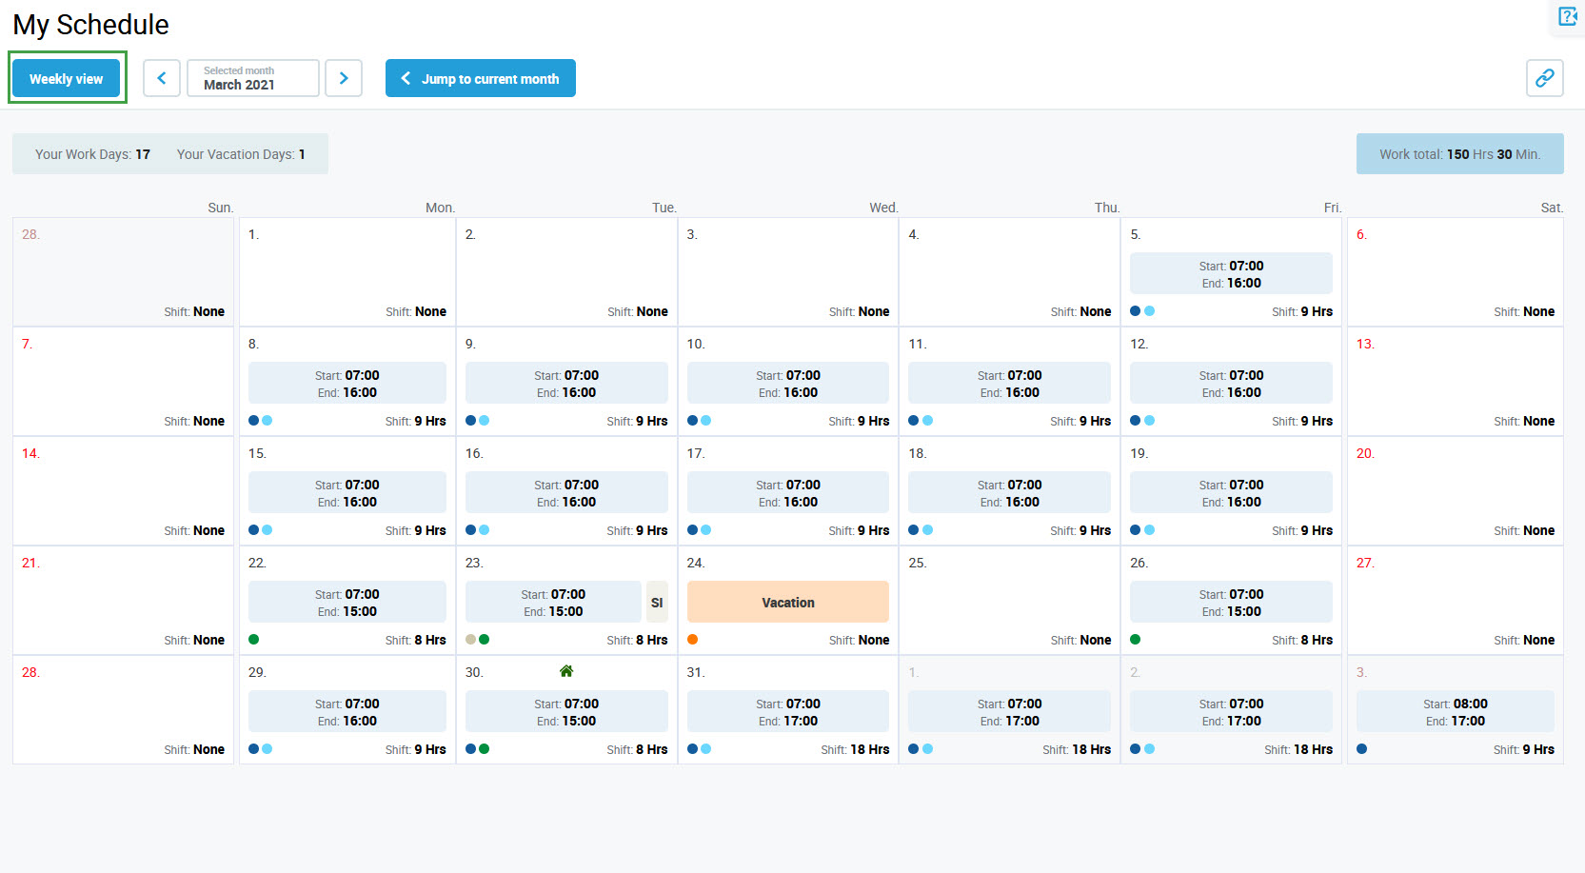This screenshot has width=1585, height=873.
Task: Click the green dot on March 22
Action: point(254,640)
